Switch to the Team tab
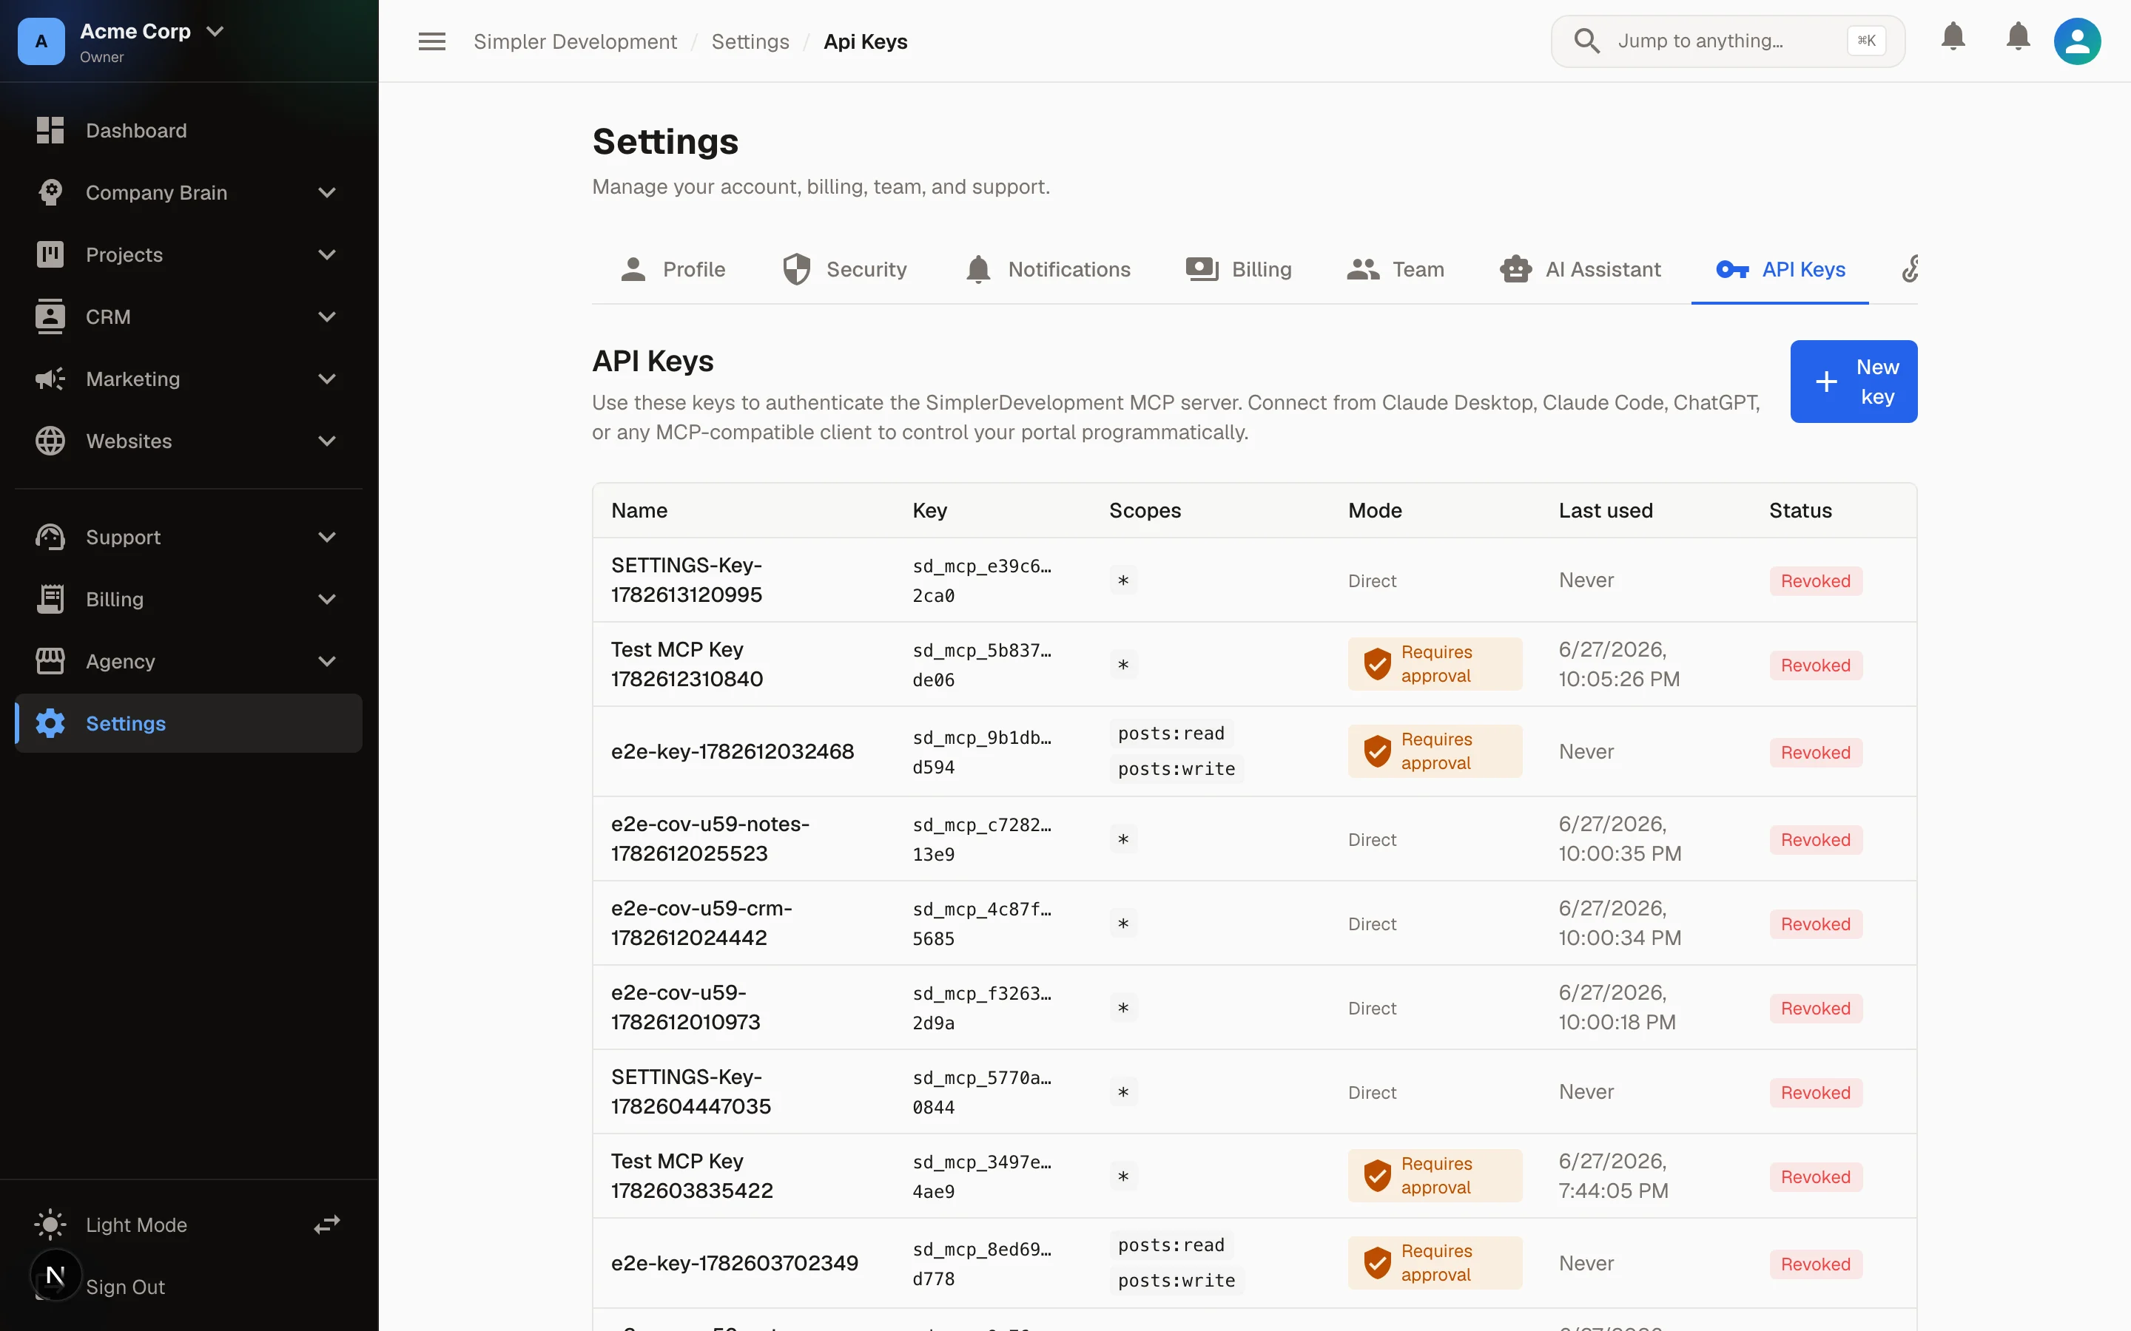The image size is (2131, 1331). point(1396,269)
